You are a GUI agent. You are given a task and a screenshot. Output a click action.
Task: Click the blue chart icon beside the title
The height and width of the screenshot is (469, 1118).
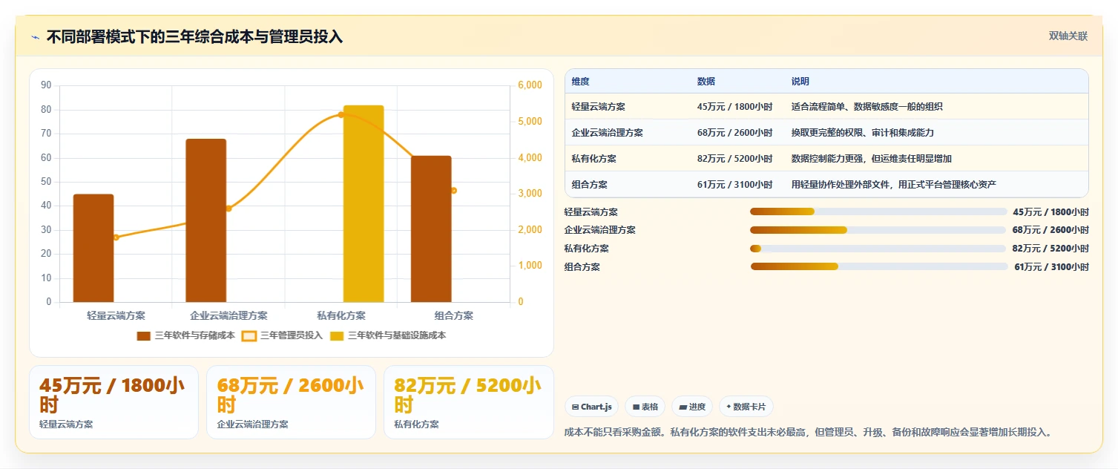[x=35, y=37]
